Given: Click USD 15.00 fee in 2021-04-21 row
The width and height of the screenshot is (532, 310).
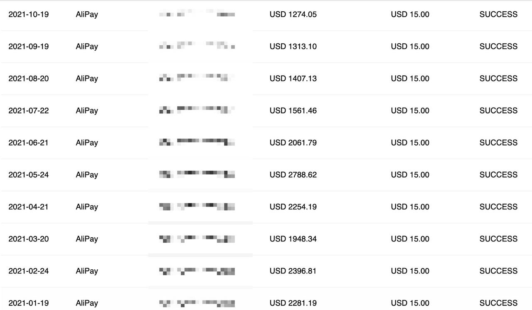Looking at the screenshot, I should coord(410,207).
